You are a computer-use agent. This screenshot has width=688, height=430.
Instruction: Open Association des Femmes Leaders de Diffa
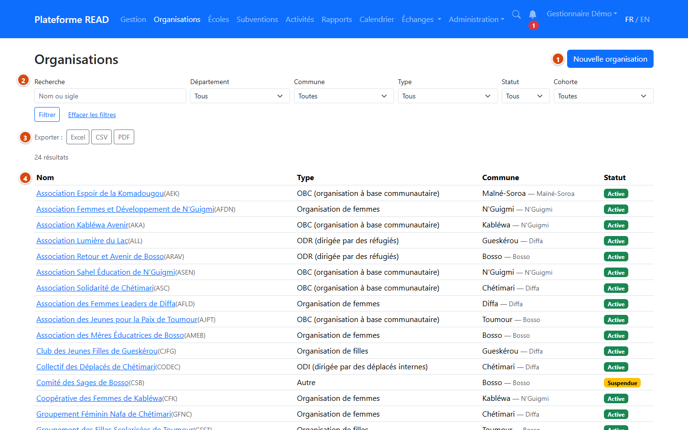pos(106,303)
